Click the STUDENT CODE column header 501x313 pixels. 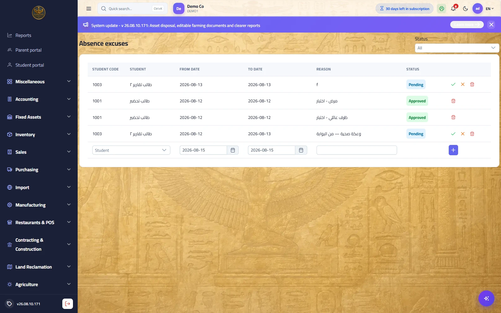[x=106, y=69]
